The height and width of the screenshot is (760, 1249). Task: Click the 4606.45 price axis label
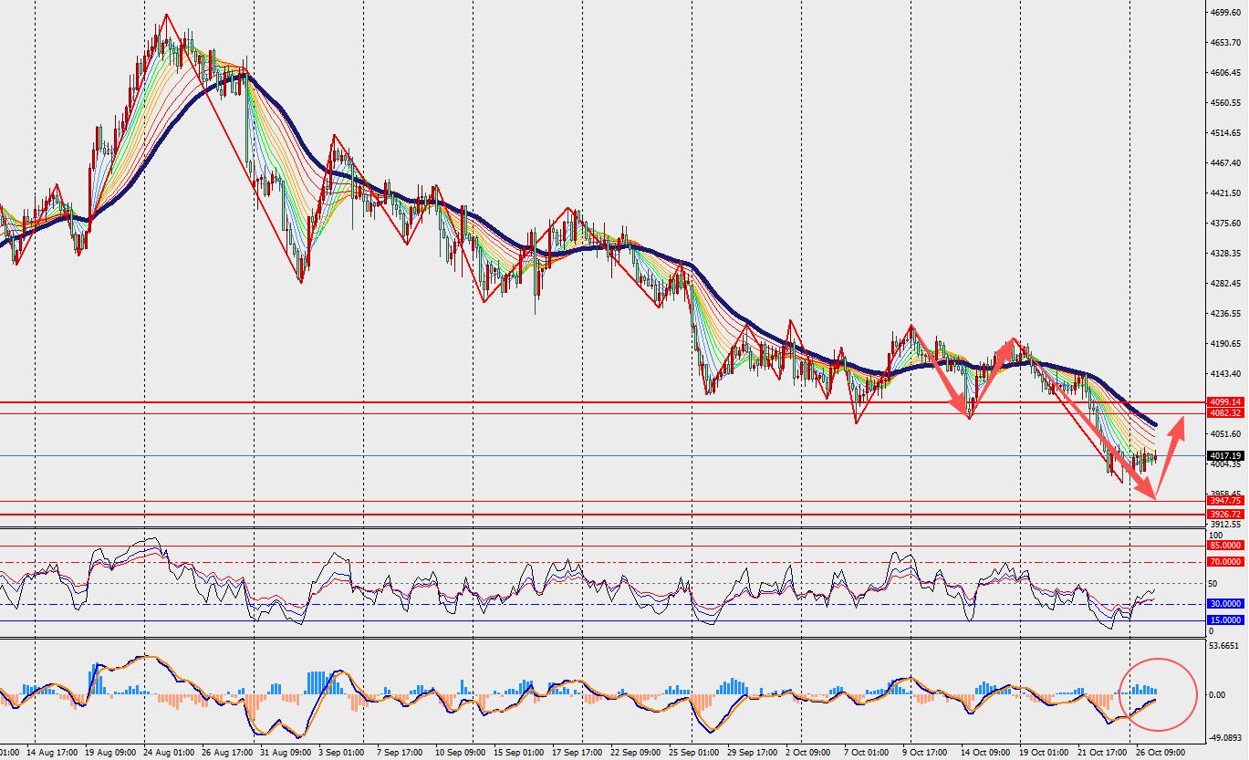pyautogui.click(x=1224, y=73)
